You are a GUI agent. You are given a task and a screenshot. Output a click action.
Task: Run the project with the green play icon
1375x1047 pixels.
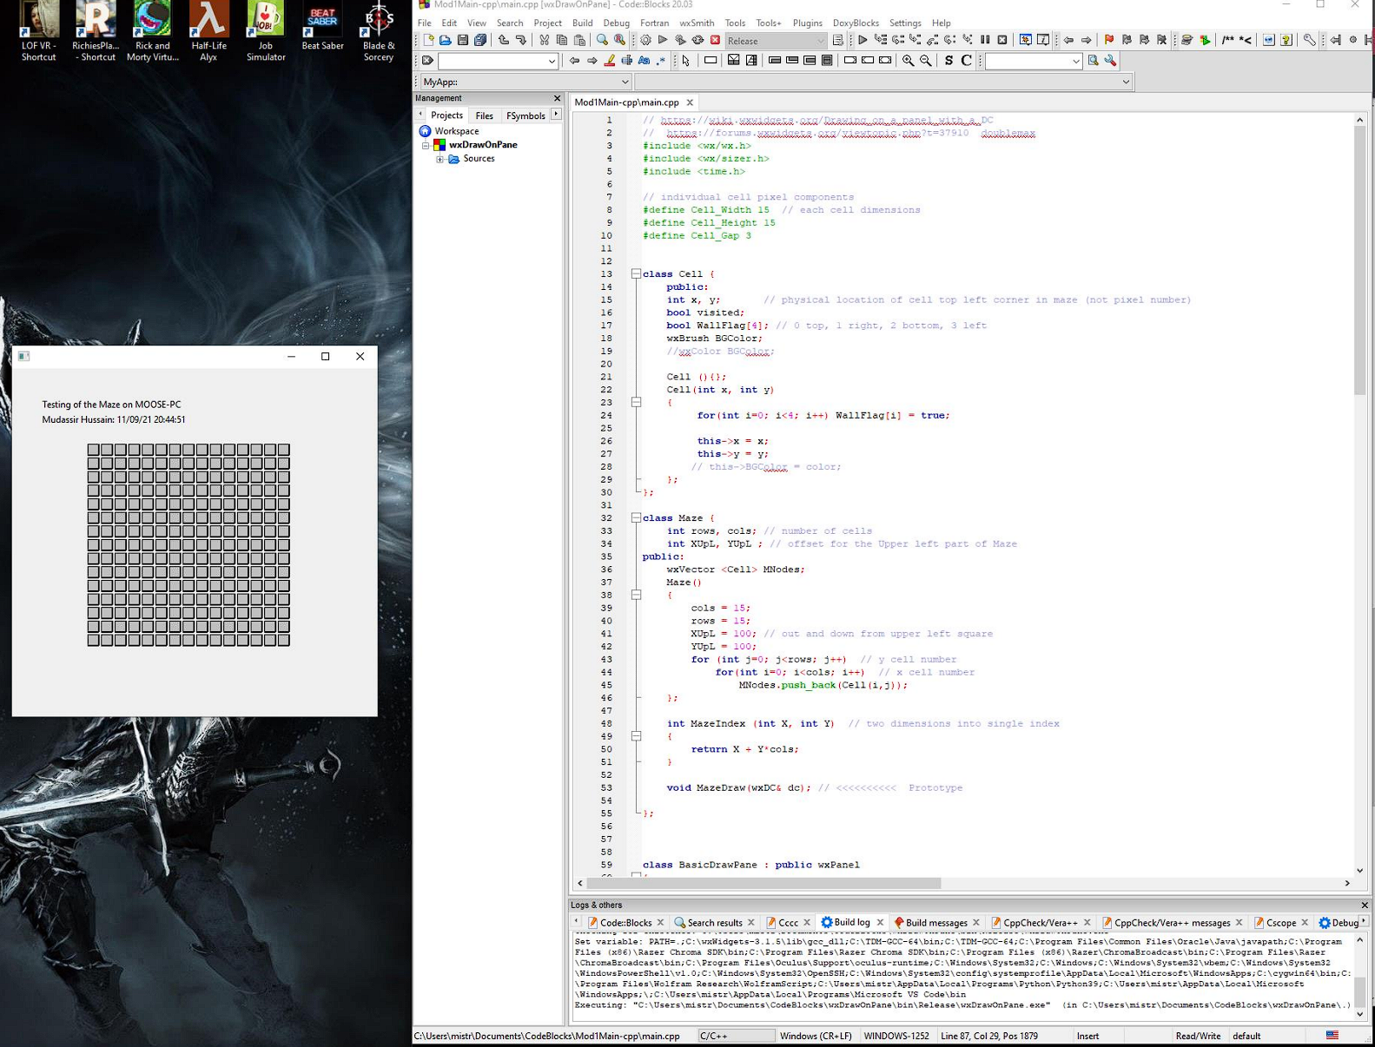(x=663, y=40)
